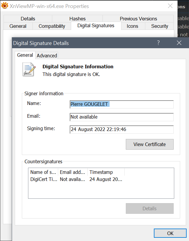Viewport: 189px width, 241px height.
Task: Close the Properties window
Action: 170,6
